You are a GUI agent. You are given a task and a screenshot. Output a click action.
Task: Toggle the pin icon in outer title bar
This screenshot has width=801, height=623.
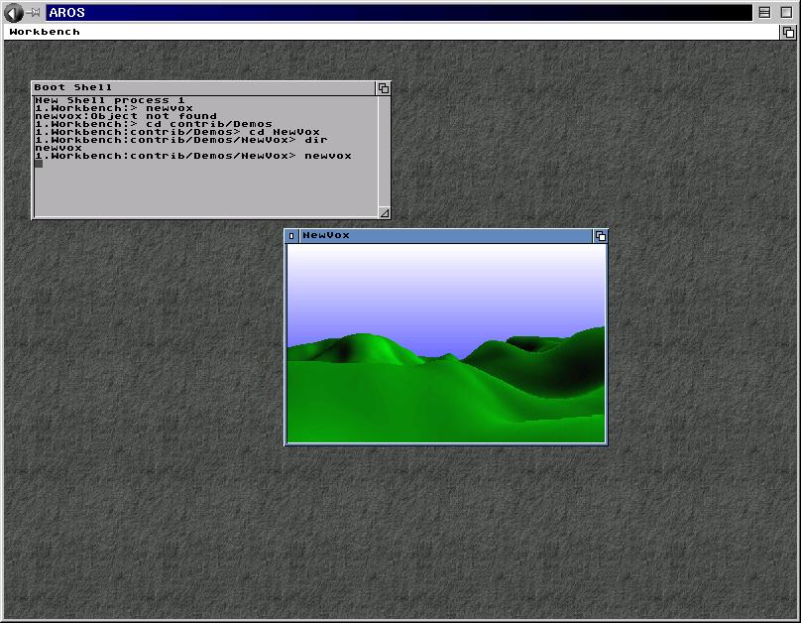pyautogui.click(x=34, y=12)
